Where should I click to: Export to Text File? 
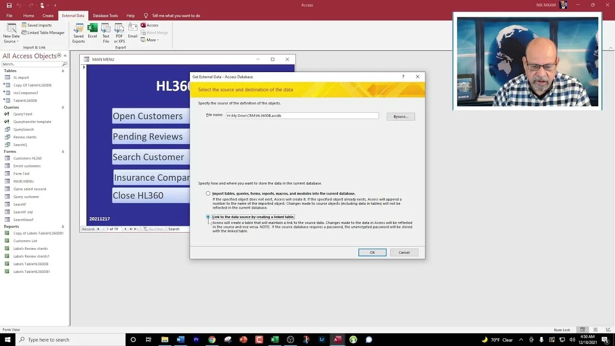[x=106, y=33]
